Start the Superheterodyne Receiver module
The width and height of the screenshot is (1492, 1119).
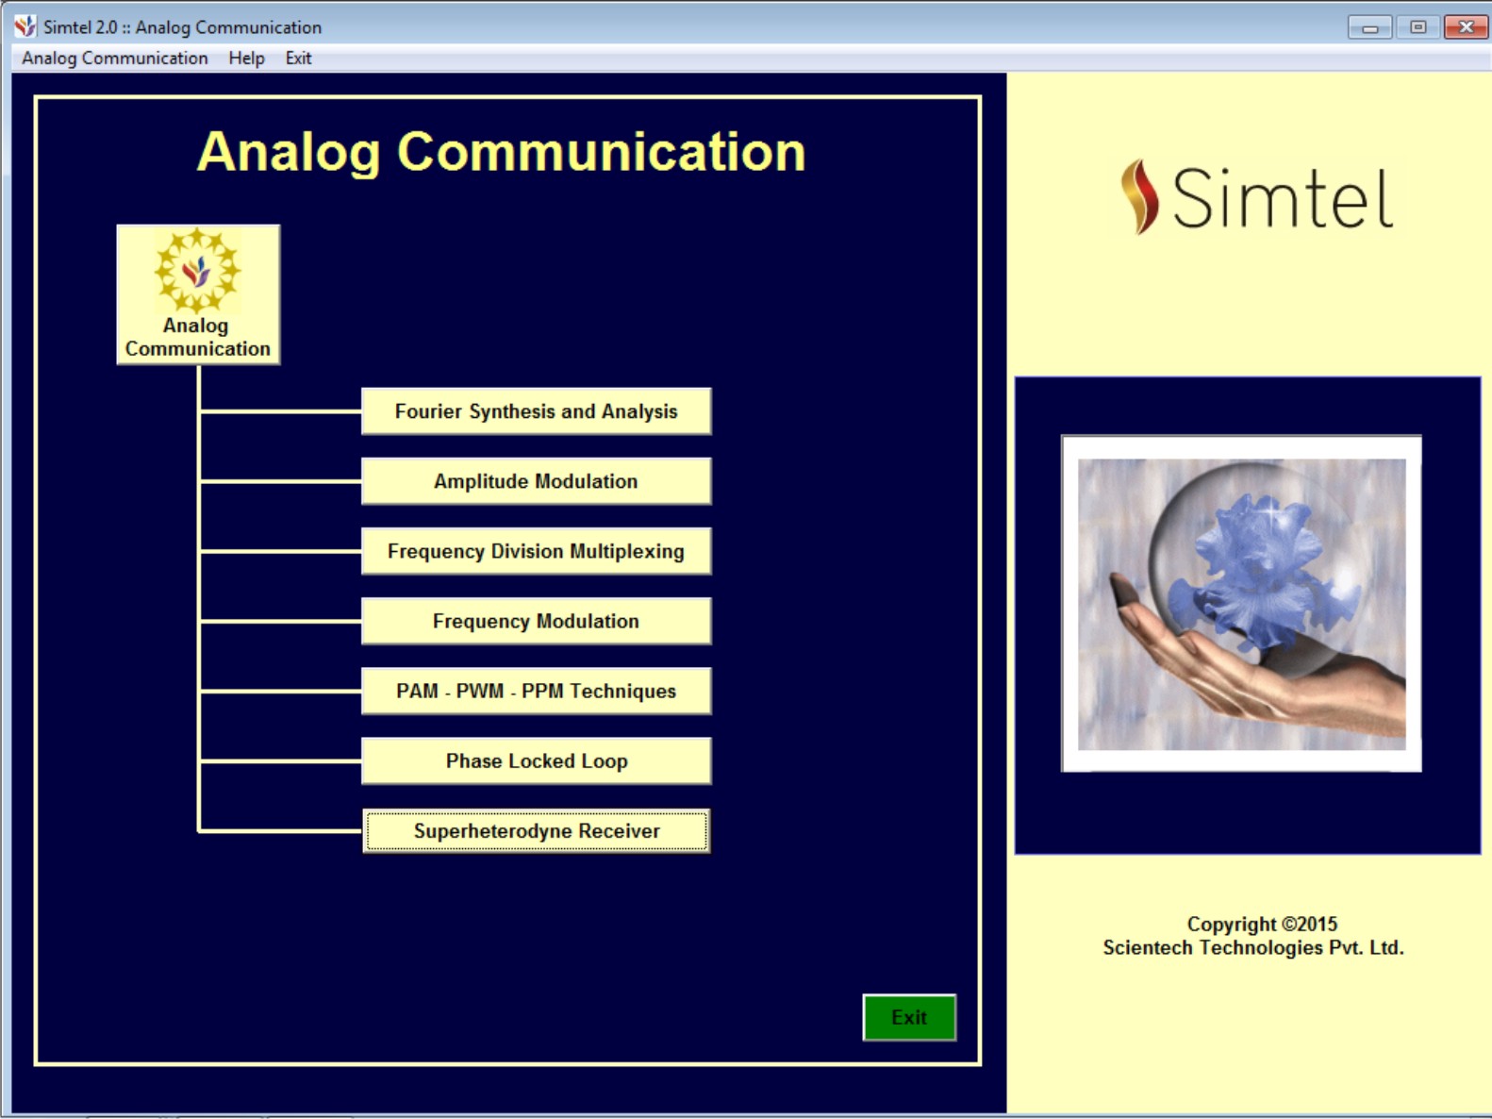pos(536,830)
